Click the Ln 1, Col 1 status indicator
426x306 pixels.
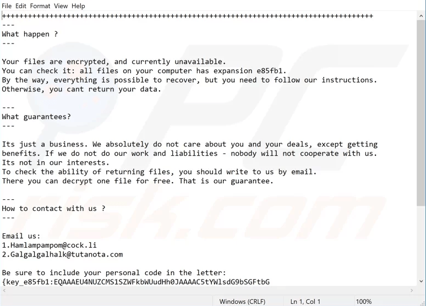tap(305, 302)
